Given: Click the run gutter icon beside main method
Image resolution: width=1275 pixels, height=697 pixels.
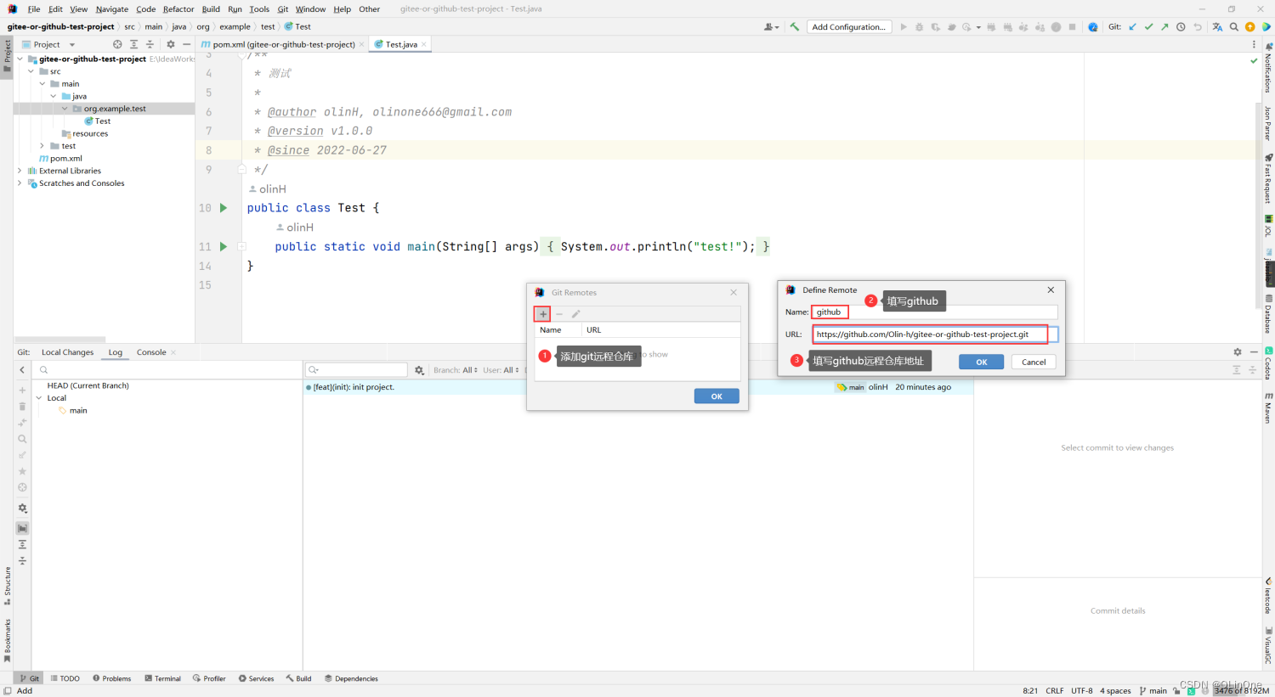Looking at the screenshot, I should click(x=224, y=247).
